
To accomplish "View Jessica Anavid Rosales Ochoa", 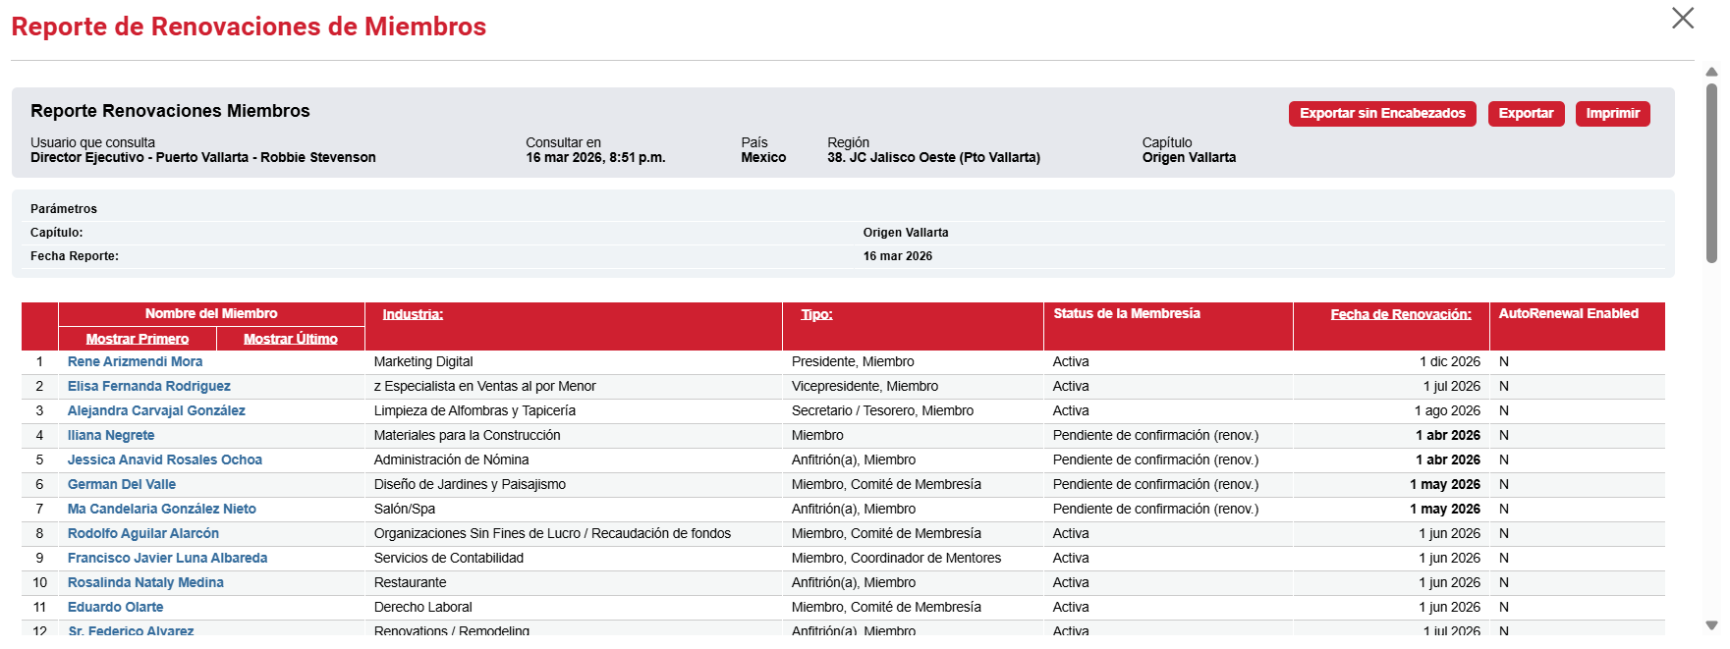I will [164, 460].
